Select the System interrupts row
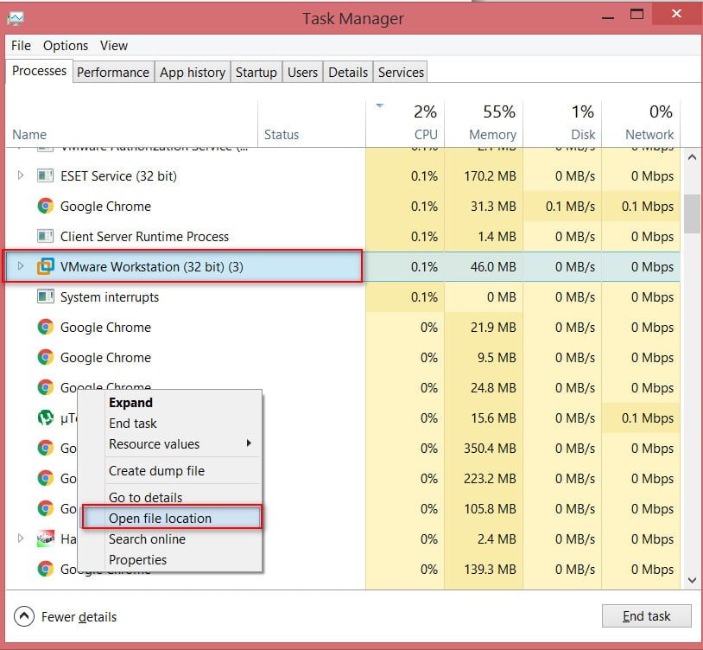 [x=343, y=297]
